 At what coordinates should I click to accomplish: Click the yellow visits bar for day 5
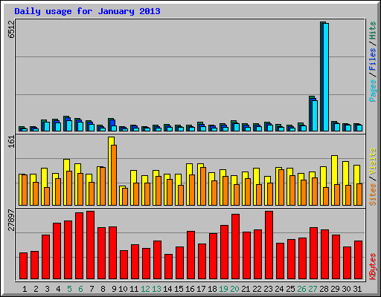click(67, 182)
